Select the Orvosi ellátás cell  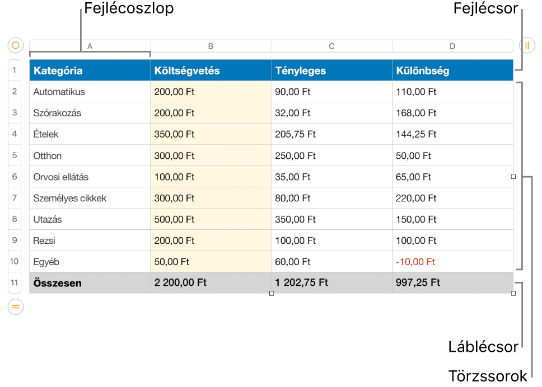point(90,177)
